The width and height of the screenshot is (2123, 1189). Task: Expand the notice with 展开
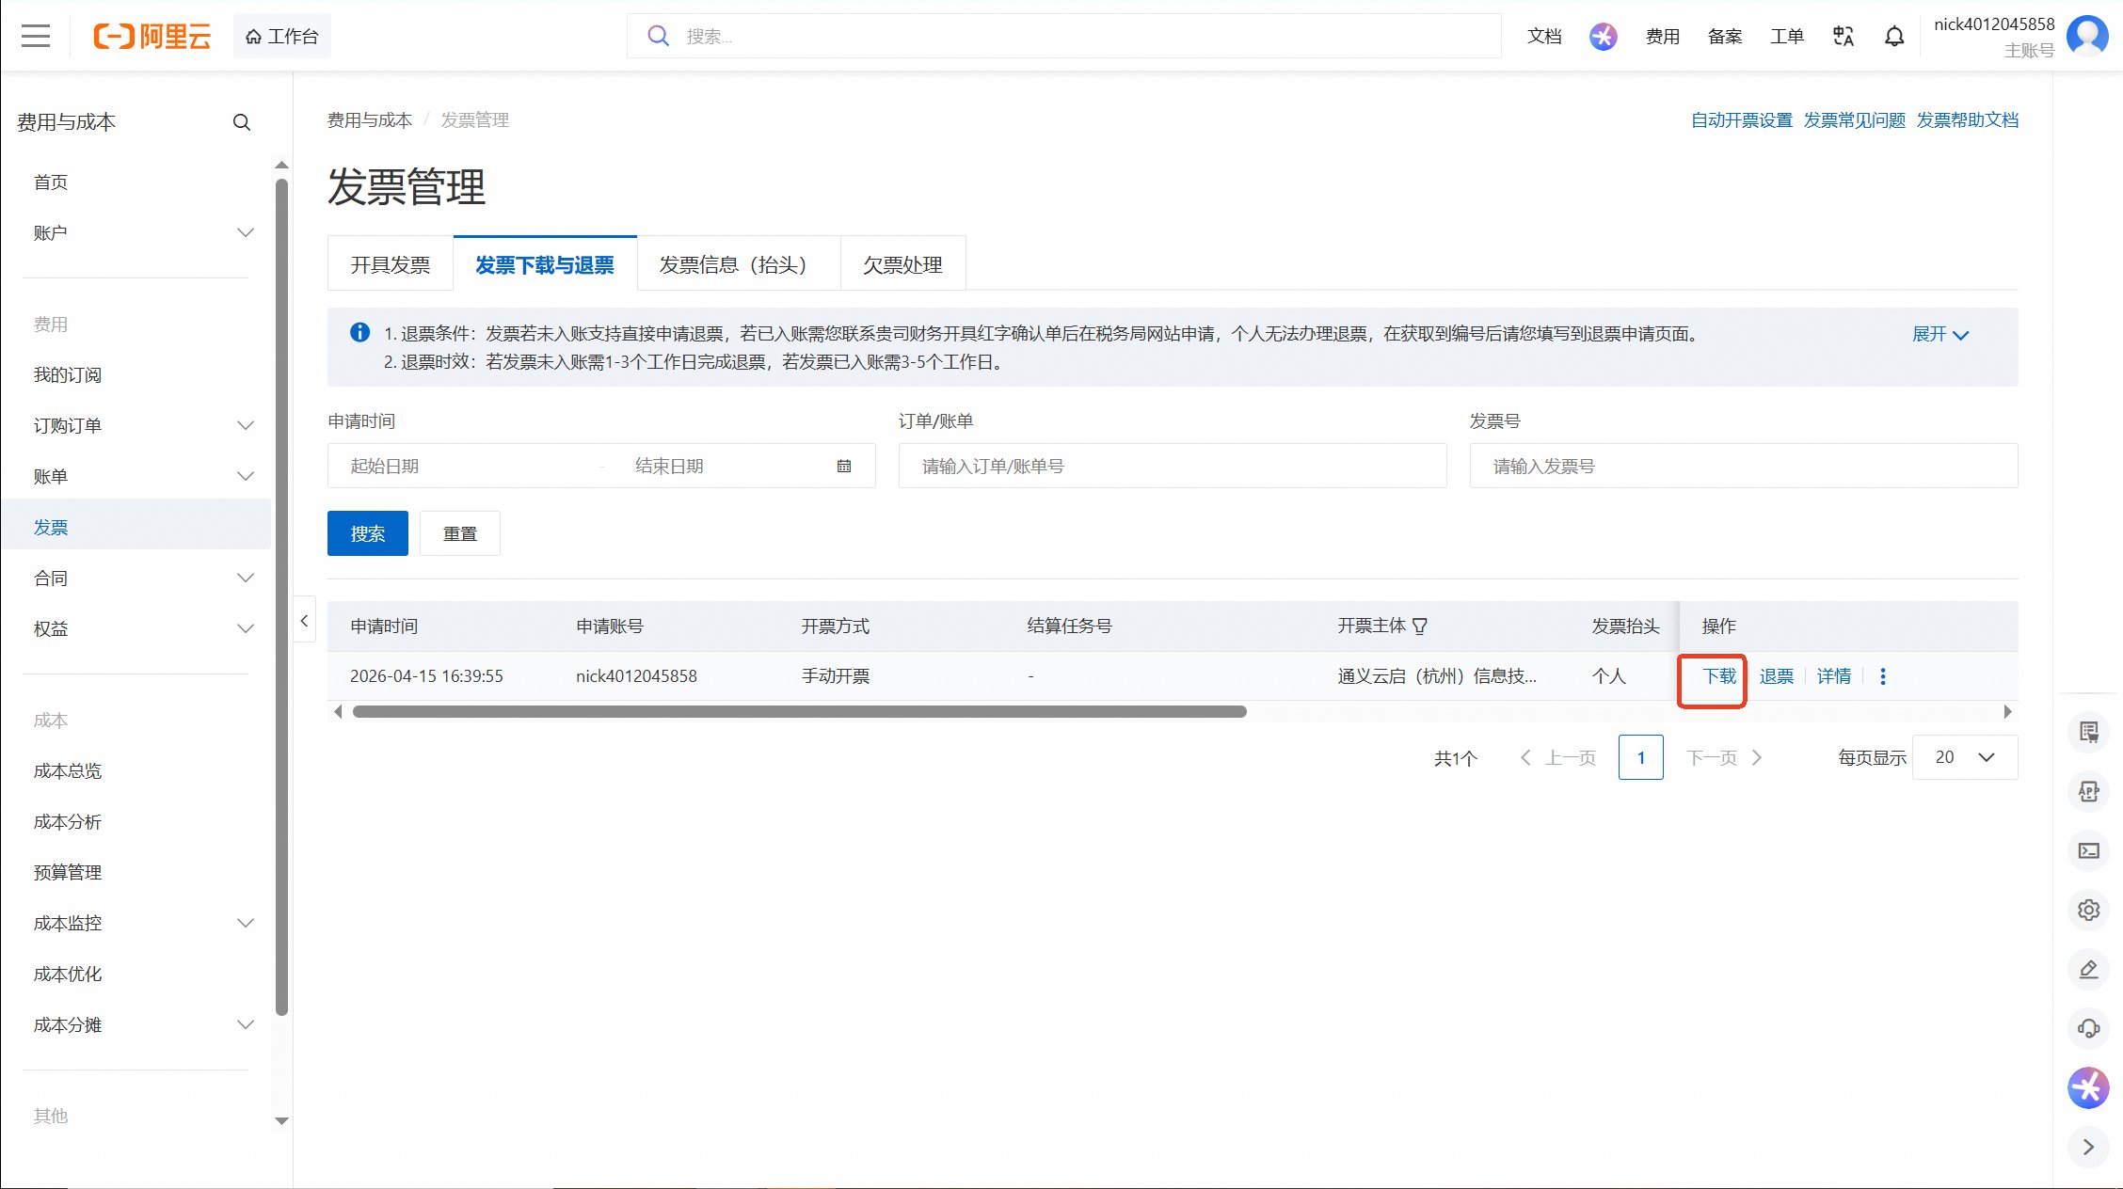(1940, 335)
